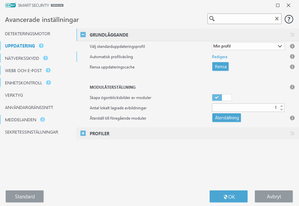
Task: Click the help question mark icon
Action: click(x=289, y=19)
